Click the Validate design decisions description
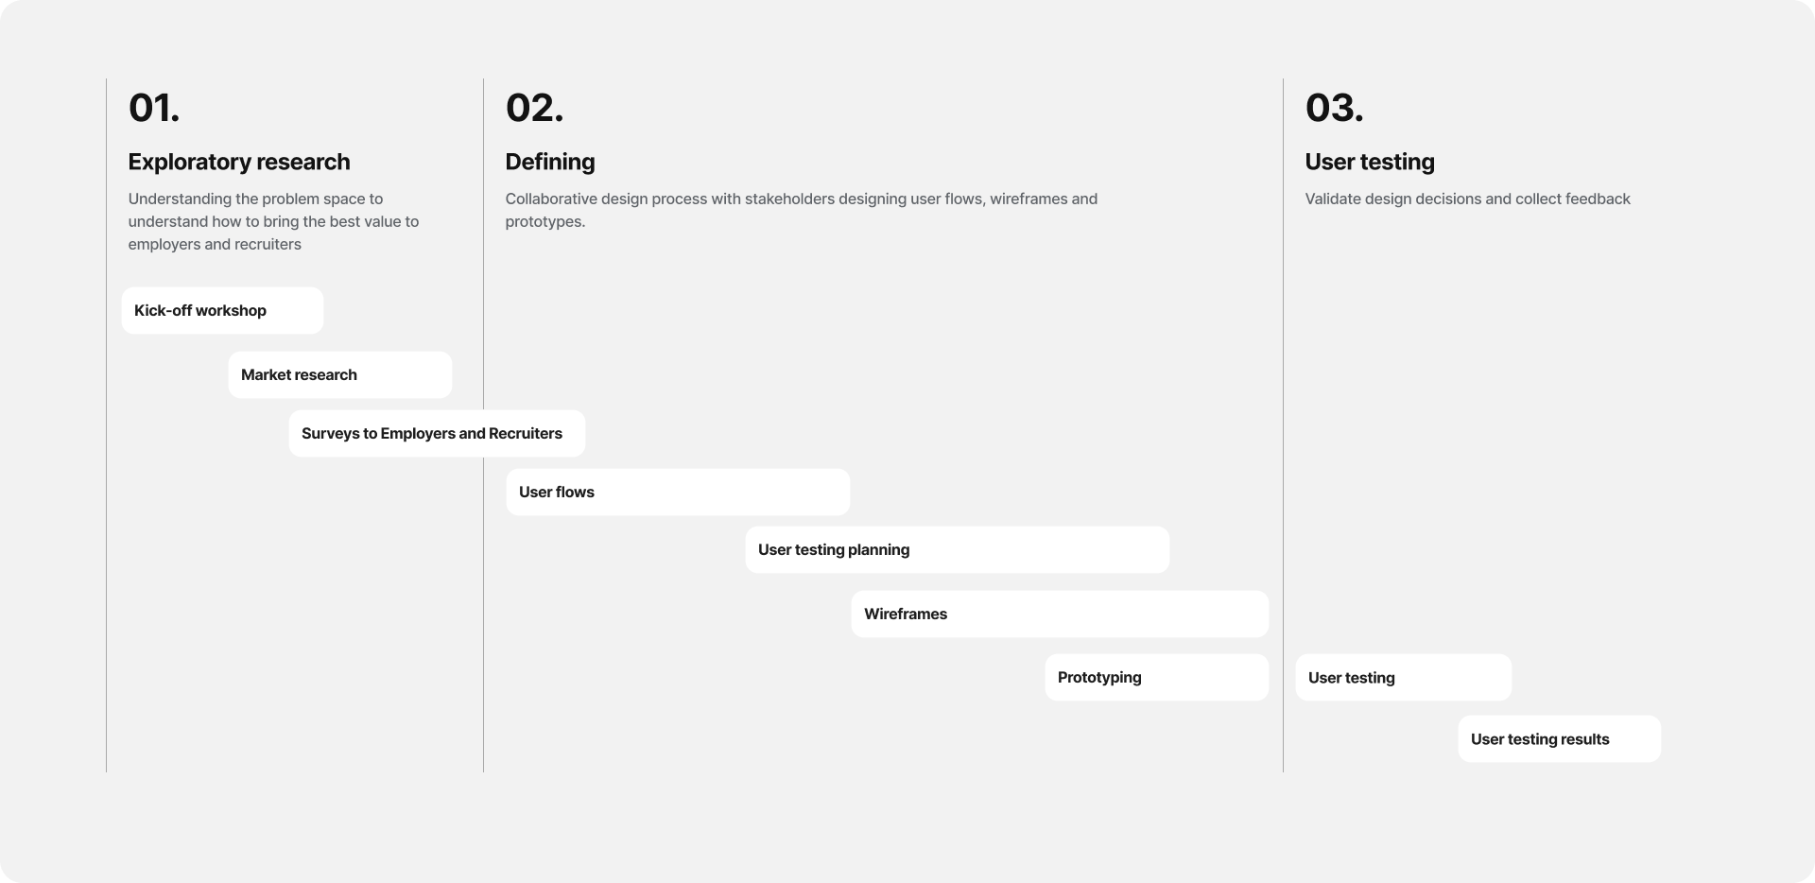The height and width of the screenshot is (883, 1815). [x=1467, y=199]
